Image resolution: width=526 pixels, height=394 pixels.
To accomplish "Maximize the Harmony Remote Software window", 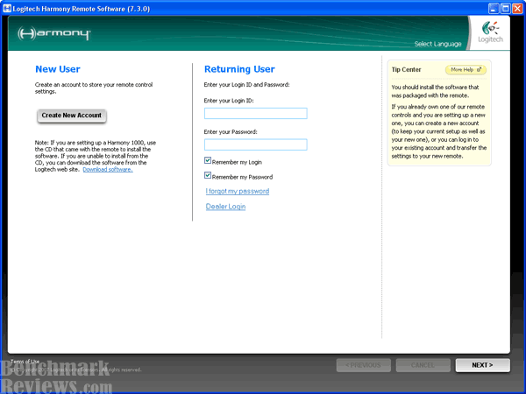I will [x=503, y=7].
